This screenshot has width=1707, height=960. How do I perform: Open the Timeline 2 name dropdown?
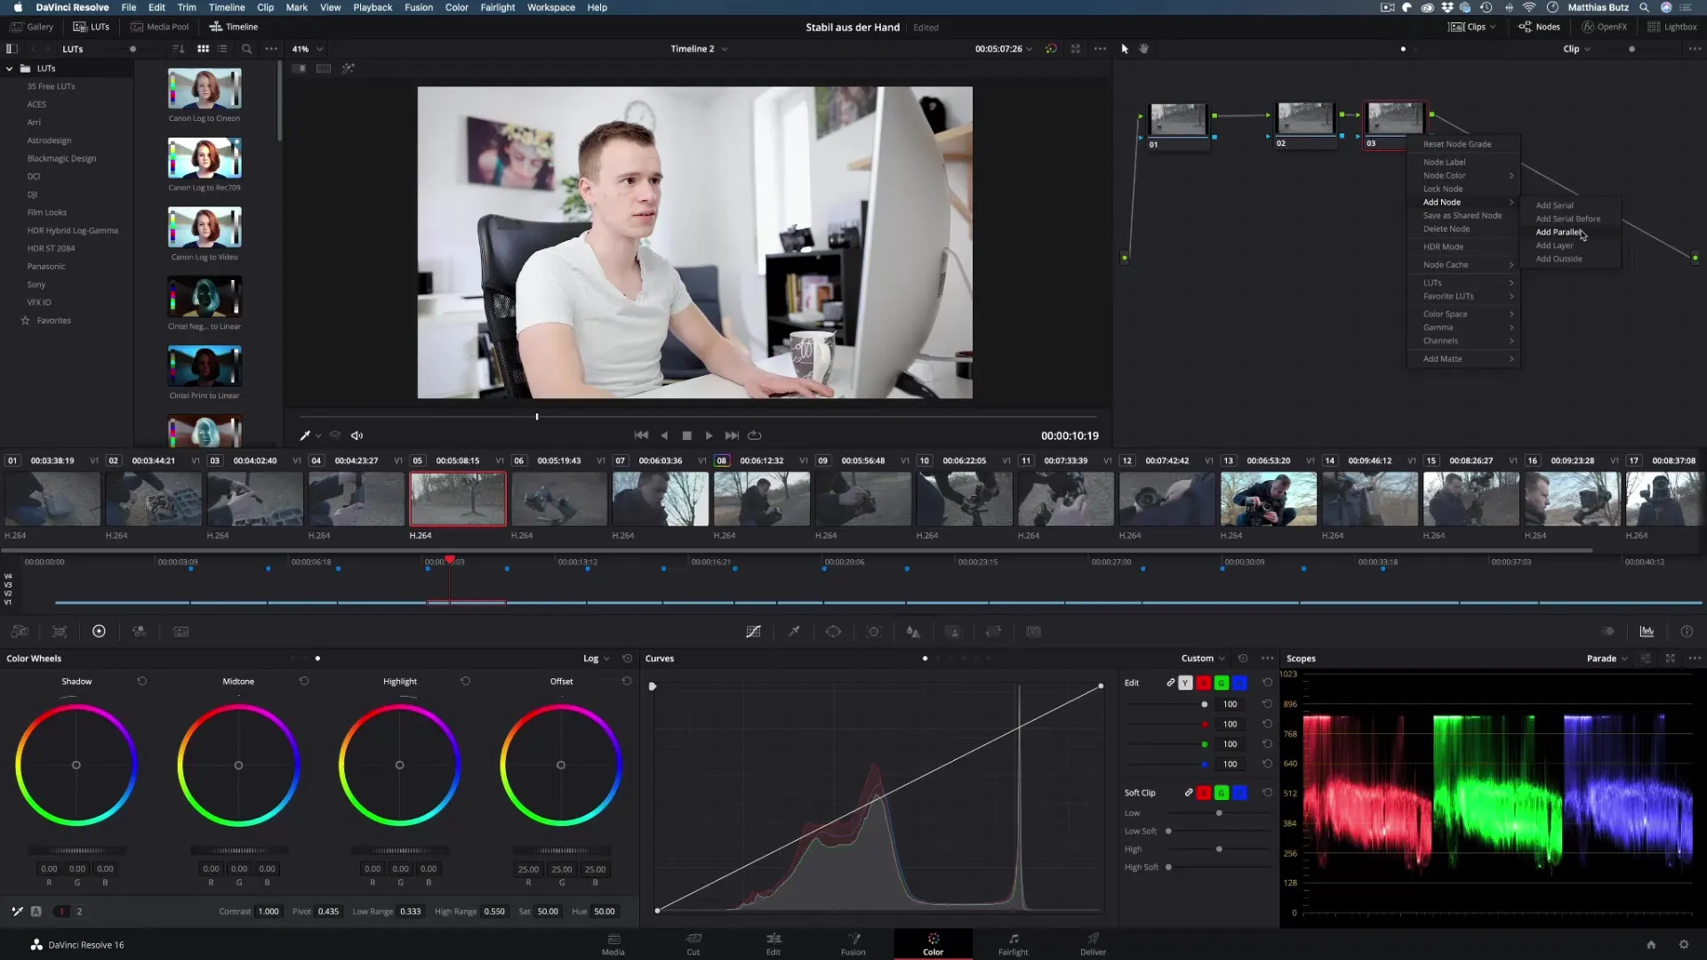click(699, 49)
